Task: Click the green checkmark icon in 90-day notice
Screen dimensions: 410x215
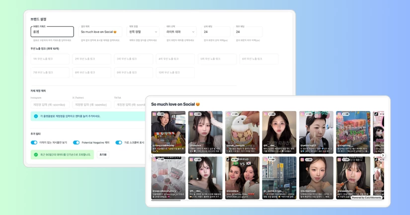Action: (36, 154)
